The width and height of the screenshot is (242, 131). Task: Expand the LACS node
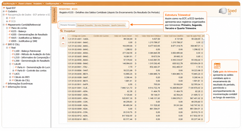10,74
